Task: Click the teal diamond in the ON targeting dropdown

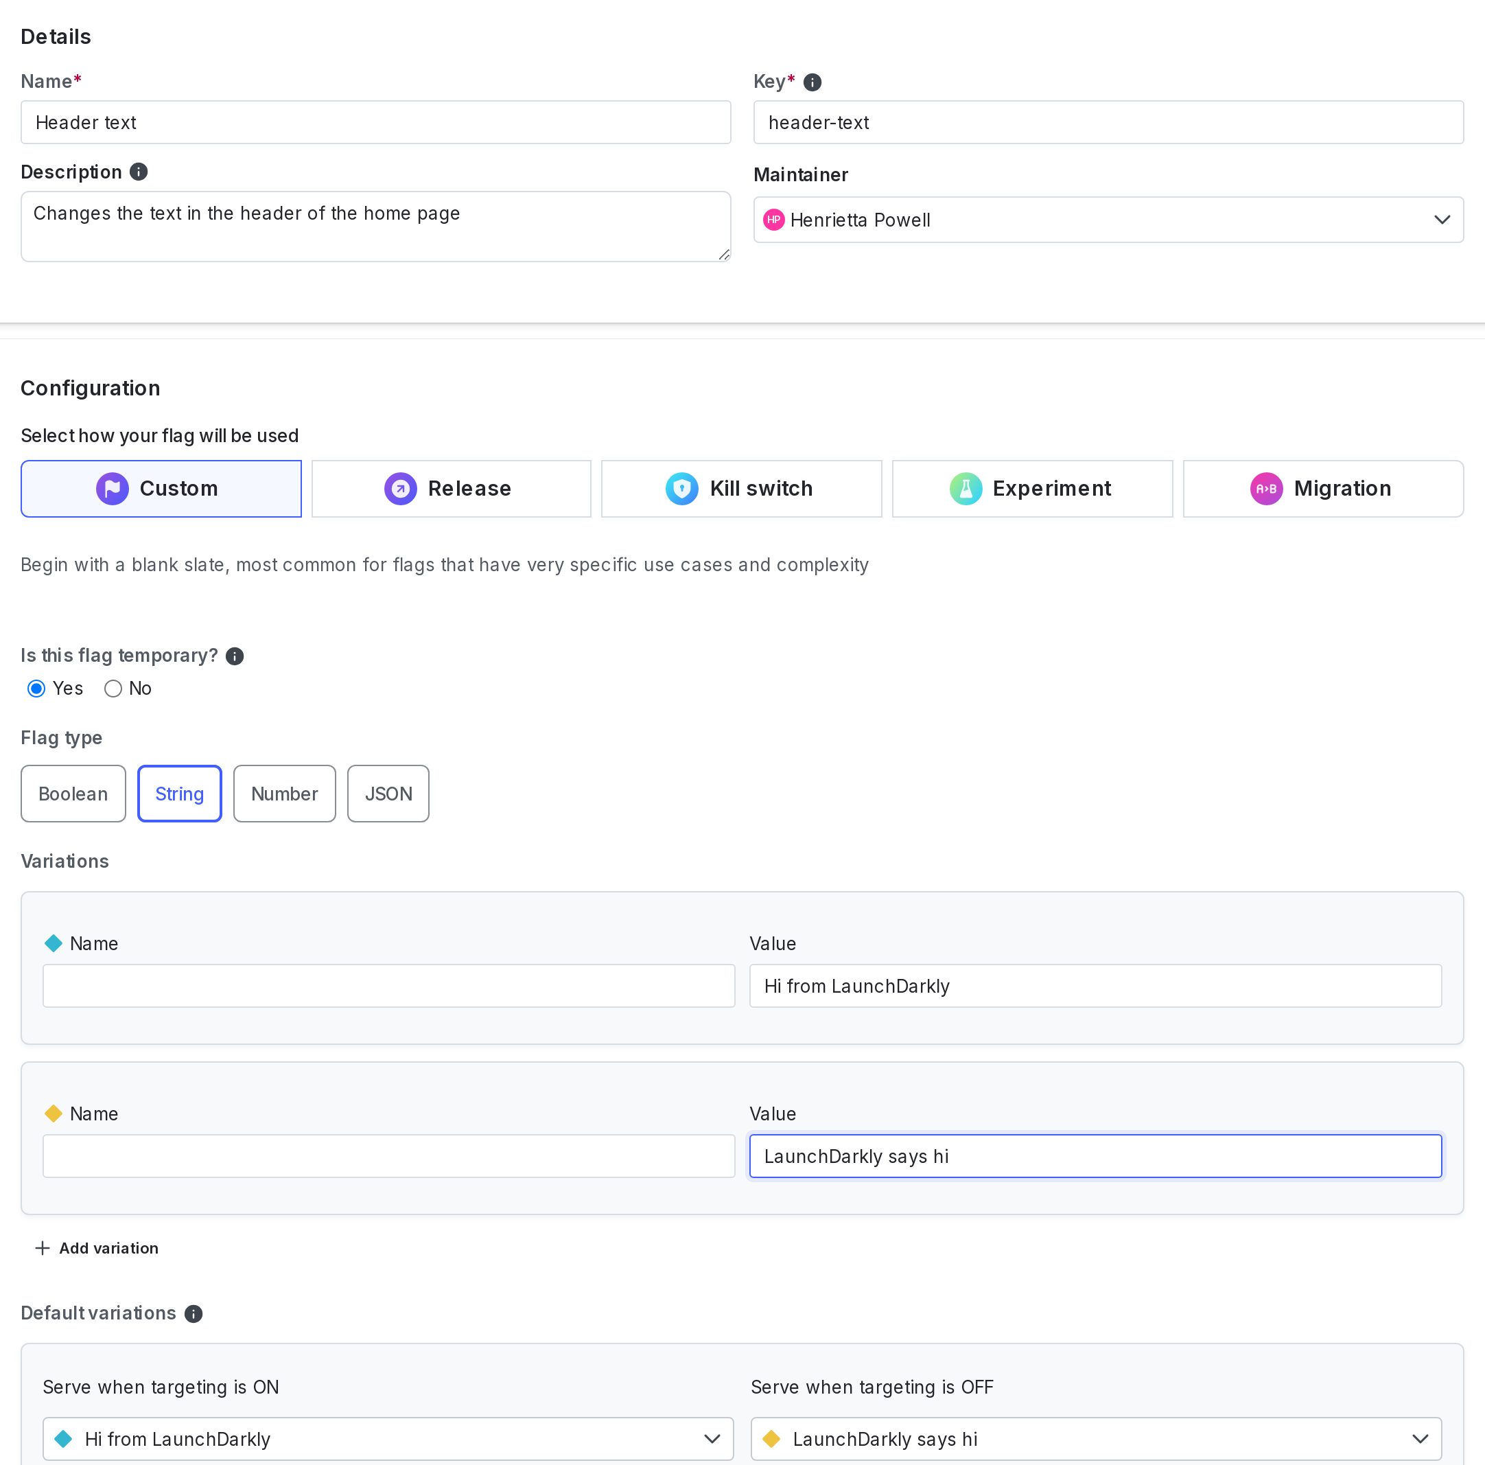Action: (64, 1439)
